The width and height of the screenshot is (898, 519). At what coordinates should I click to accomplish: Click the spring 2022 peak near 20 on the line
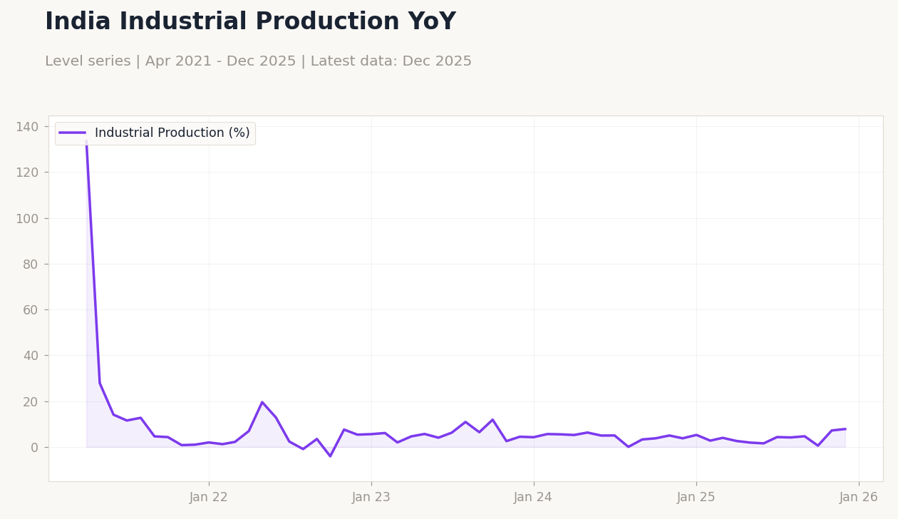pos(262,402)
